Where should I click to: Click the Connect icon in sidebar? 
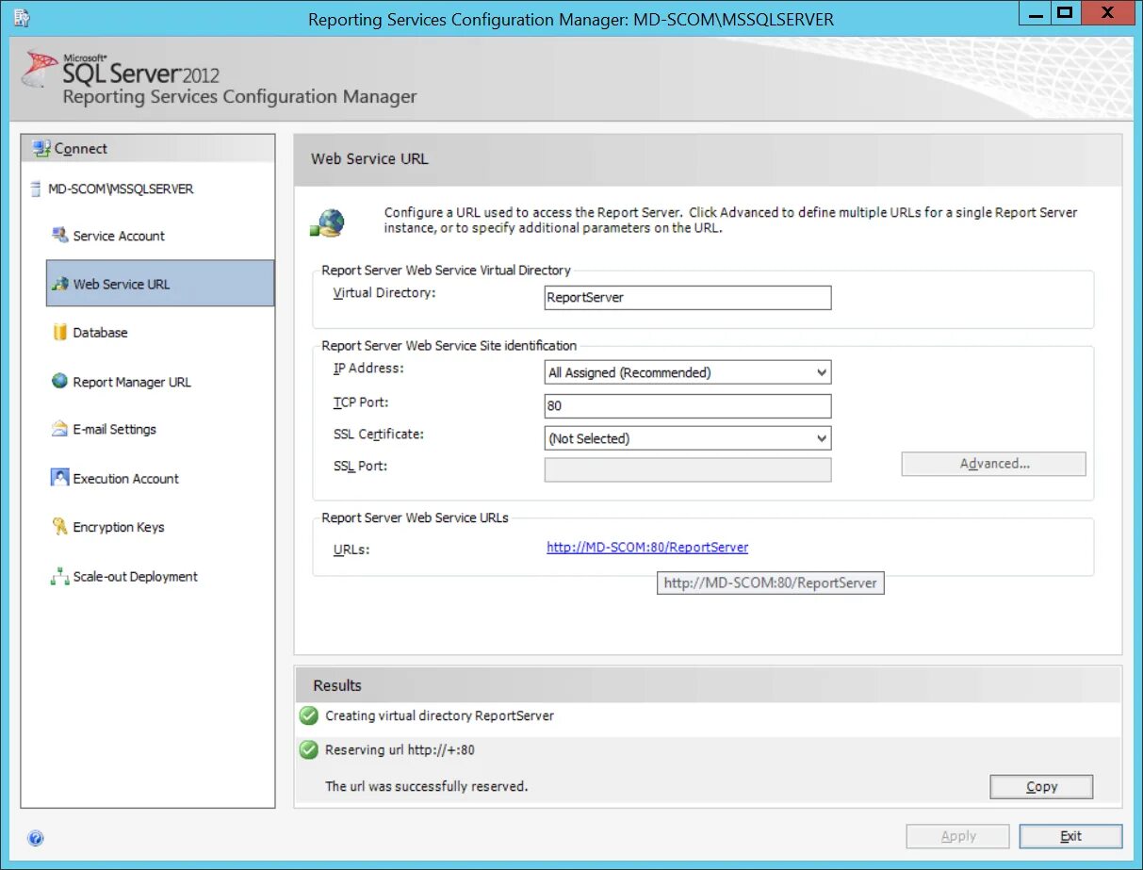(41, 148)
